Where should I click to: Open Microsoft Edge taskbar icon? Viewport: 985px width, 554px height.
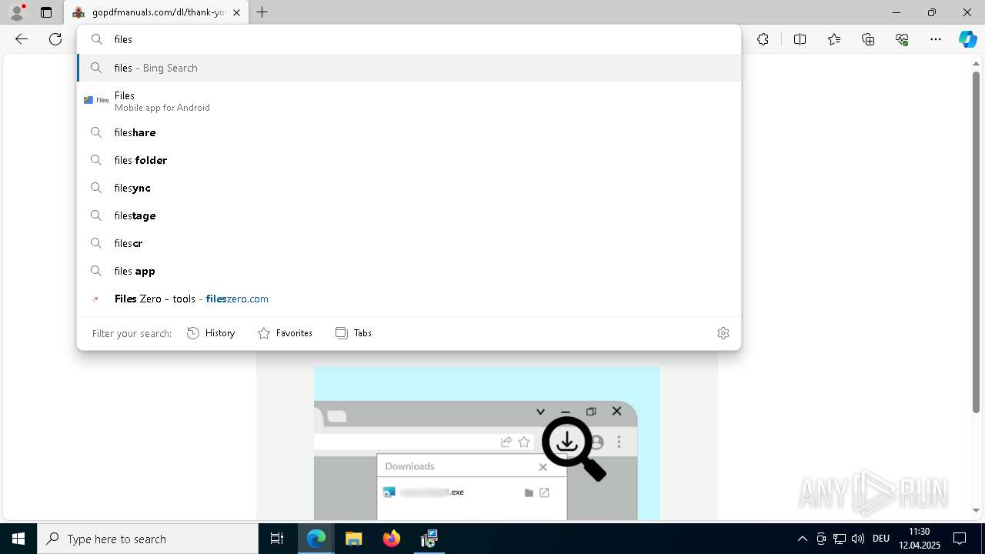[x=316, y=539]
